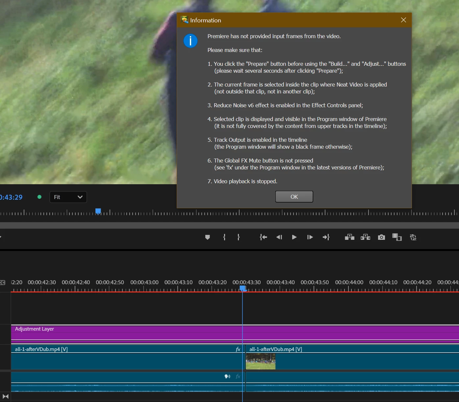Select the second all-1-afterVDub.mp4 video clip
The width and height of the screenshot is (459, 402).
tap(352, 357)
